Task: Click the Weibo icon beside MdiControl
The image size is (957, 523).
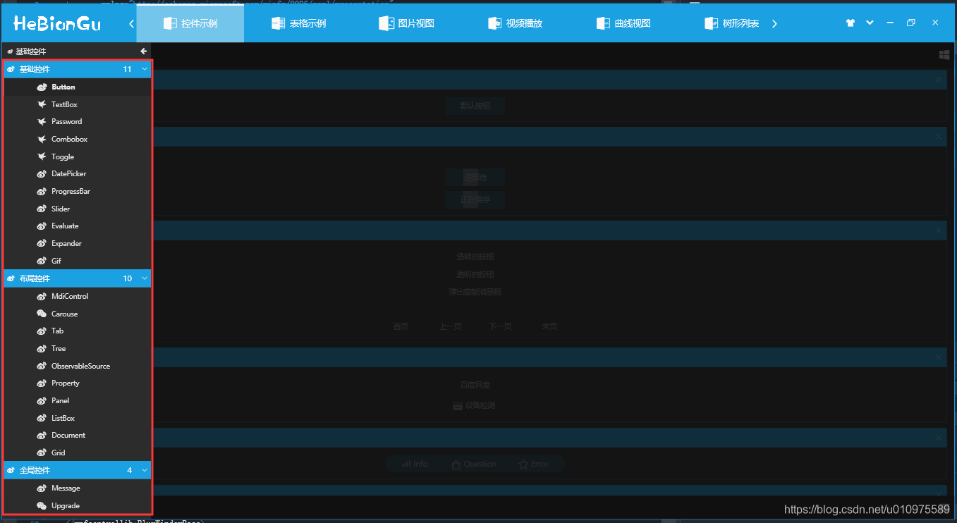Action: (42, 296)
